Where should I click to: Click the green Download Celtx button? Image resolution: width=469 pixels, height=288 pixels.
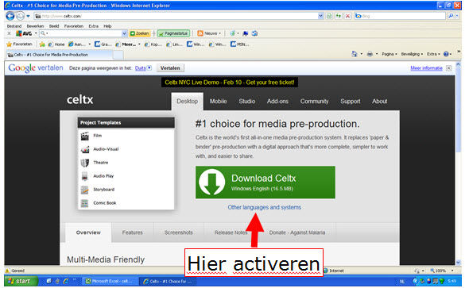(266, 182)
